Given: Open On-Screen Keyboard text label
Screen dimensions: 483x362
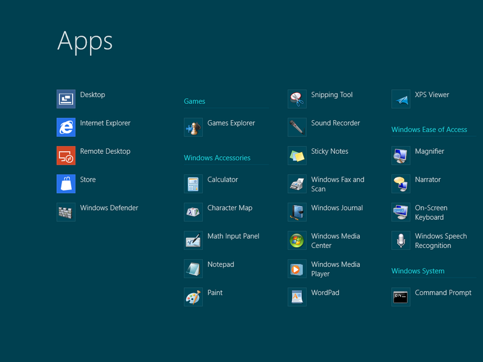Looking at the screenshot, I should point(431,212).
